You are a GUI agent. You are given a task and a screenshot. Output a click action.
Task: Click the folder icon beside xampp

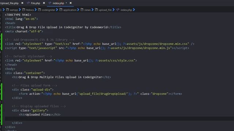pyautogui.click(x=7, y=10)
